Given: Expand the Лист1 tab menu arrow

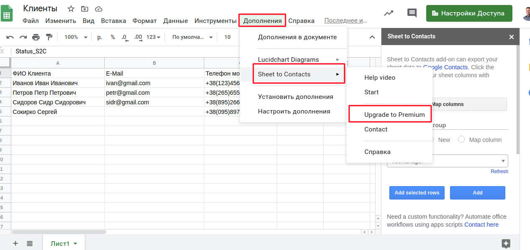Looking at the screenshot, I should [x=75, y=244].
